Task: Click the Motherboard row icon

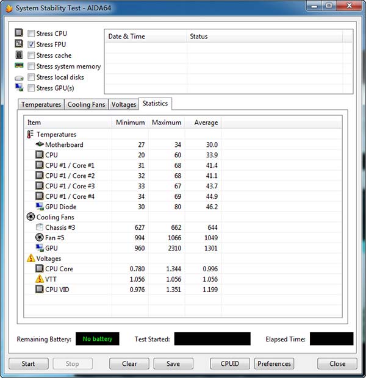Action: coord(40,144)
